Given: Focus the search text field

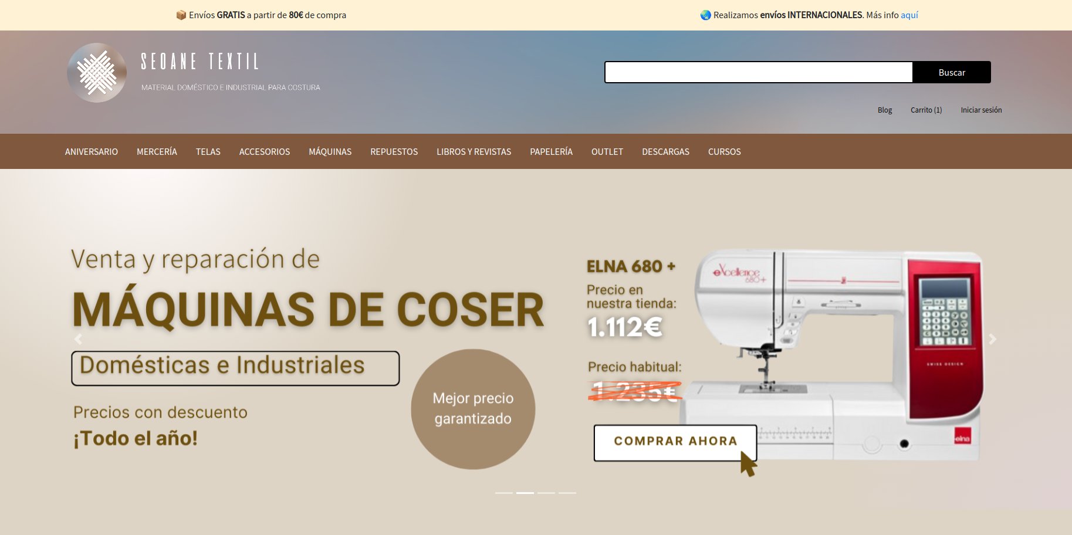Looking at the screenshot, I should [x=759, y=72].
